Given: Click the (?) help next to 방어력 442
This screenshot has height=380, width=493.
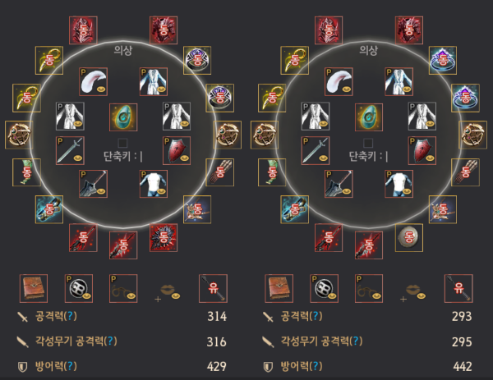Looking at the screenshot, I should 316,366.
